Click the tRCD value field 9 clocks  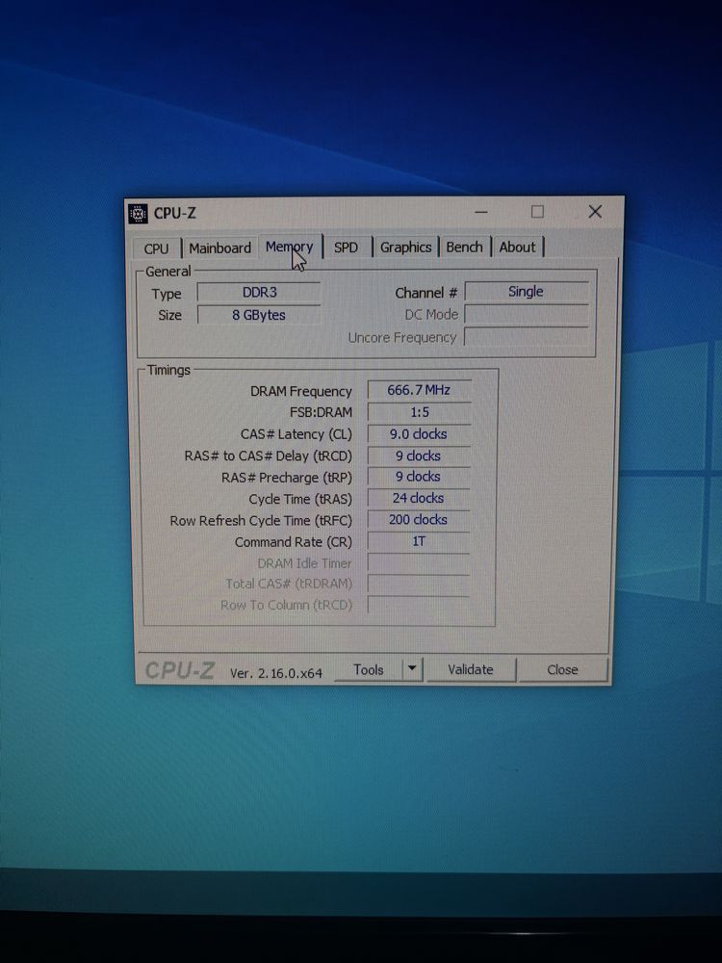(x=419, y=456)
